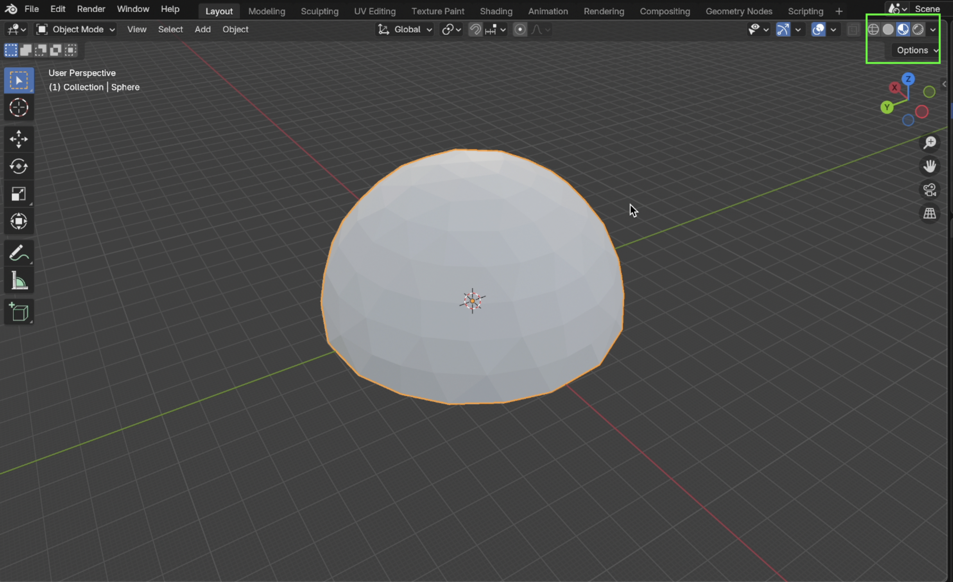Switch to wireframe viewport shading
The height and width of the screenshot is (582, 953).
pyautogui.click(x=873, y=29)
